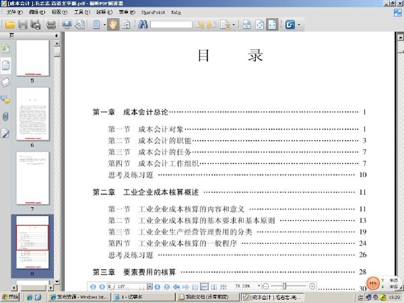Click the toolbar find text field
This screenshot has width=404, height=303.
[x=171, y=25]
